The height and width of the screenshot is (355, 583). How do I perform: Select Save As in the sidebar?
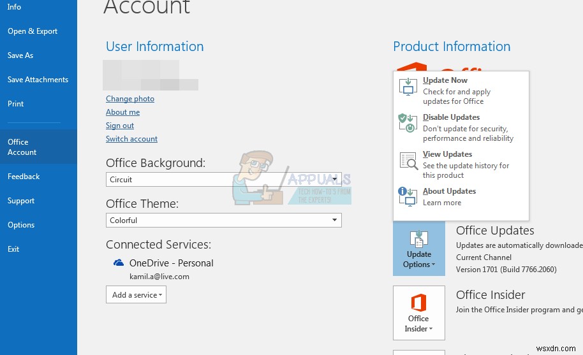(38, 55)
